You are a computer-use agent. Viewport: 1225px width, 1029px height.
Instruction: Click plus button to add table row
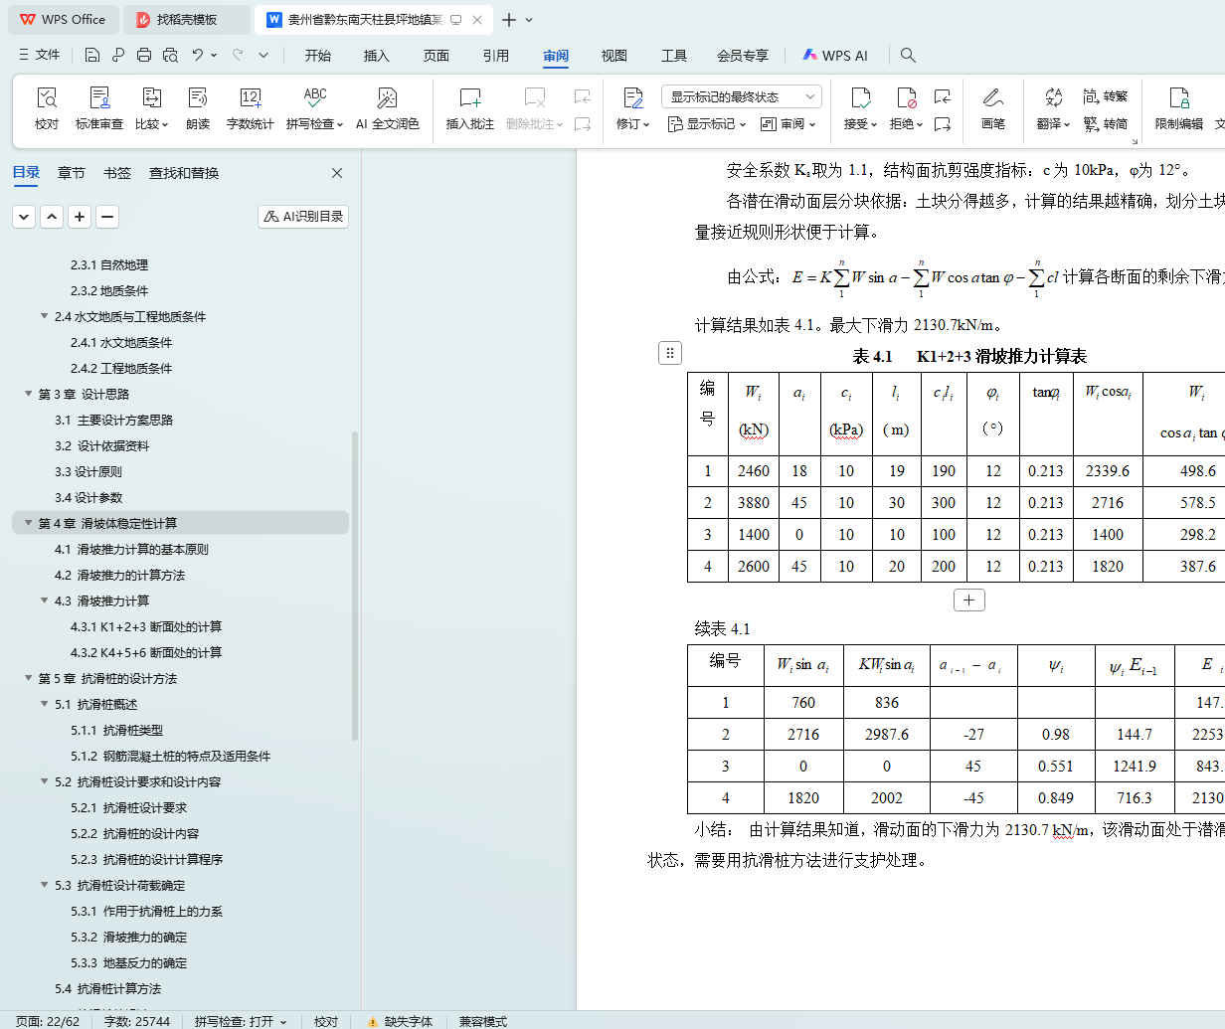tap(969, 600)
